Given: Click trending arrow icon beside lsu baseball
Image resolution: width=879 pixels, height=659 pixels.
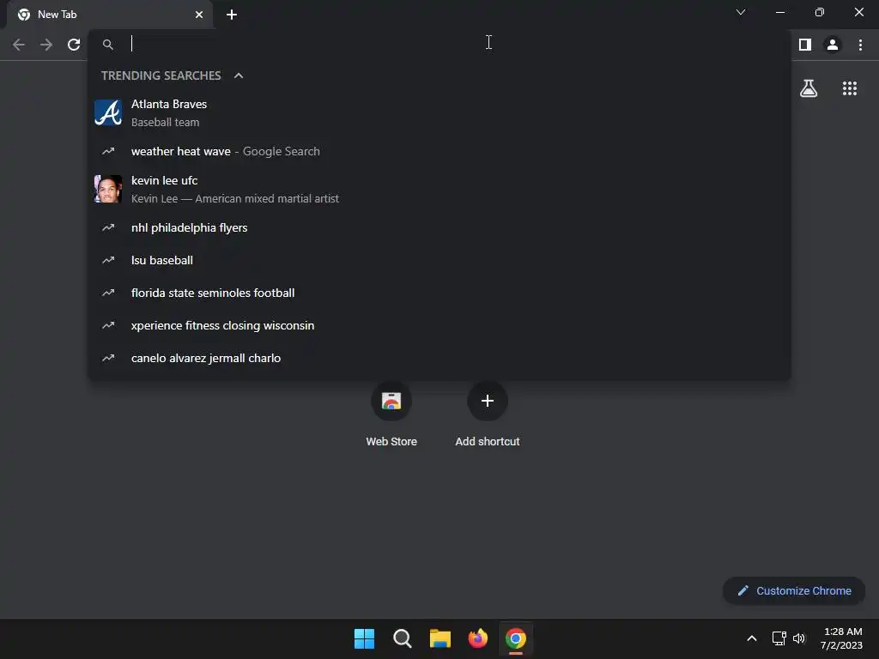Looking at the screenshot, I should [108, 260].
